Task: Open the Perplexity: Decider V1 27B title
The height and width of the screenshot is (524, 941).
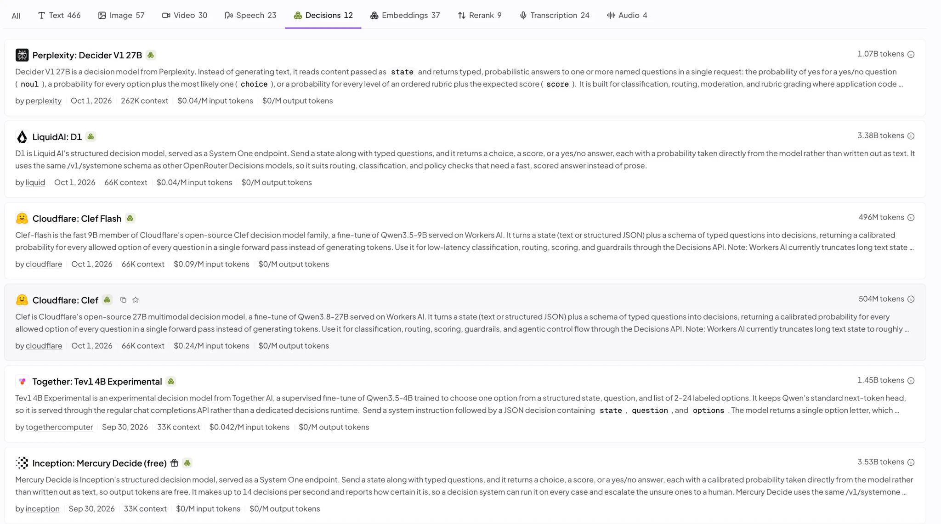Action: [x=87, y=56]
